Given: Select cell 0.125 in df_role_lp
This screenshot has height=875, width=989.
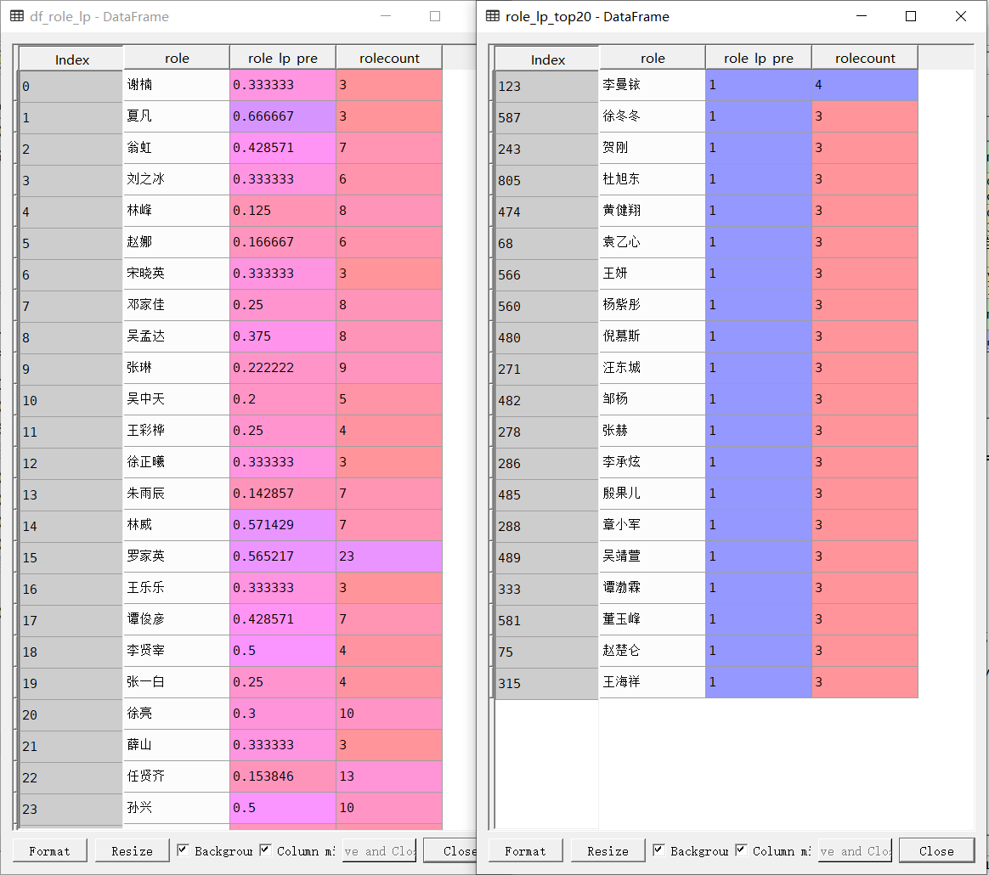Looking at the screenshot, I should 283,211.
